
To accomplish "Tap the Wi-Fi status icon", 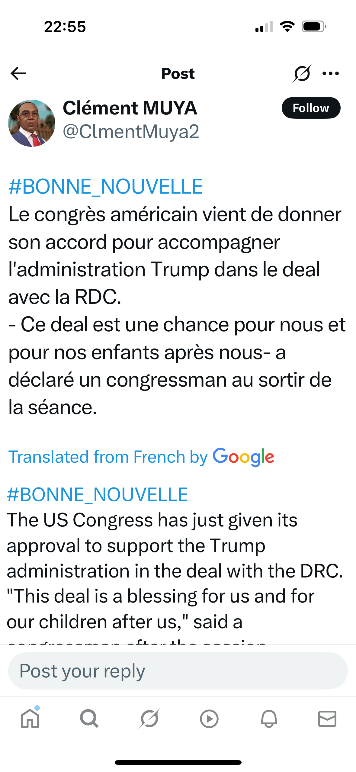I will pyautogui.click(x=287, y=27).
